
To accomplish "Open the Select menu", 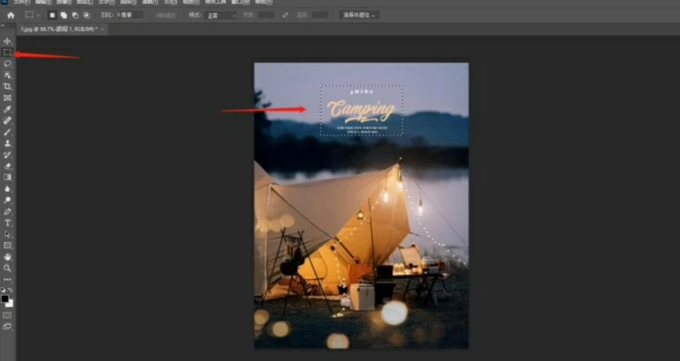I will pyautogui.click(x=128, y=2).
